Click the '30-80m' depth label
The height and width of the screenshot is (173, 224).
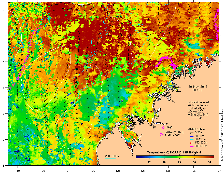click(199, 136)
